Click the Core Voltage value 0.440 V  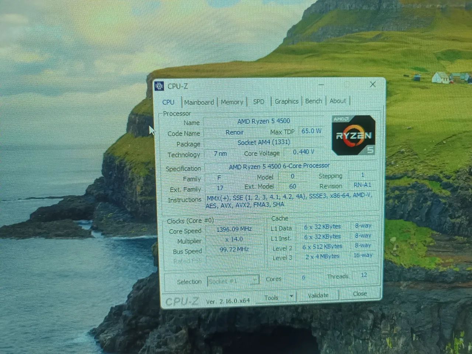303,152
